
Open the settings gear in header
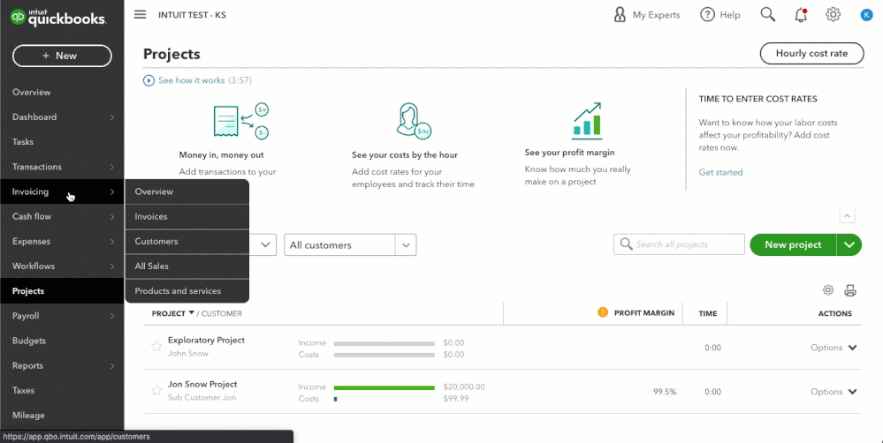coord(833,15)
